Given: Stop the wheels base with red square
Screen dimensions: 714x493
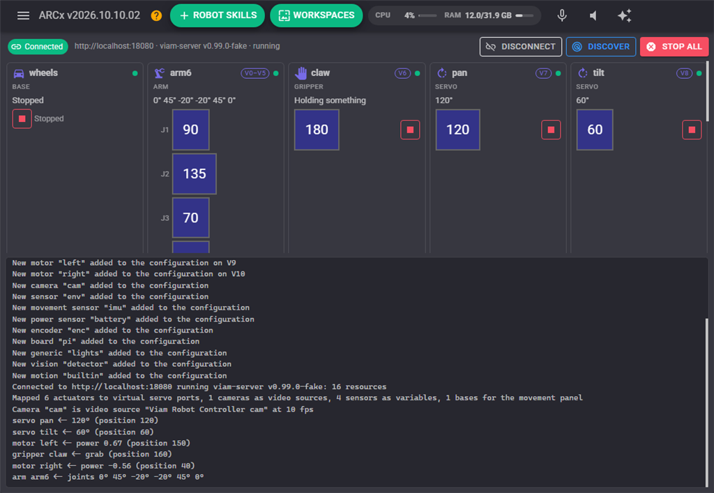Looking at the screenshot, I should [x=22, y=119].
